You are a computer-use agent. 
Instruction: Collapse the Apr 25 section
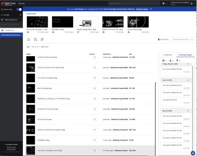(188, 80)
